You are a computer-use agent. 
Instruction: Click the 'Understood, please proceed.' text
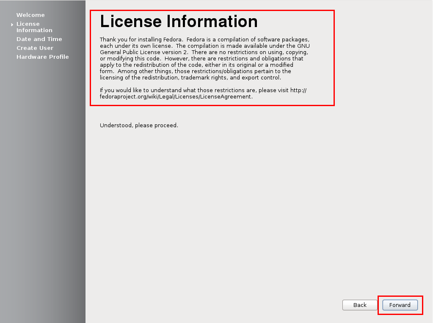pos(139,125)
